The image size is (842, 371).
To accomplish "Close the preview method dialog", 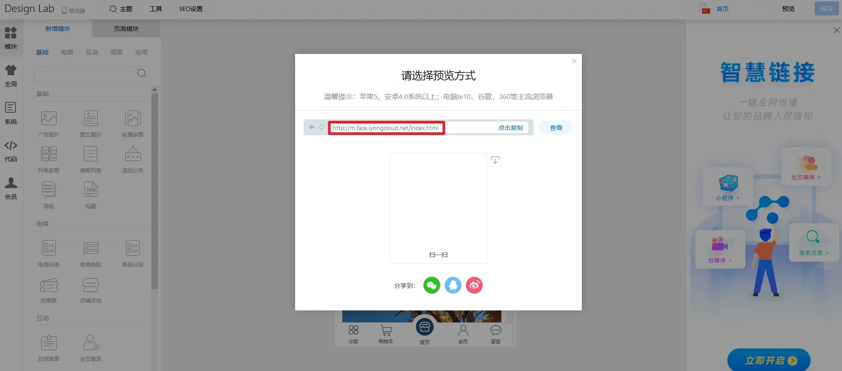I will pos(574,61).
